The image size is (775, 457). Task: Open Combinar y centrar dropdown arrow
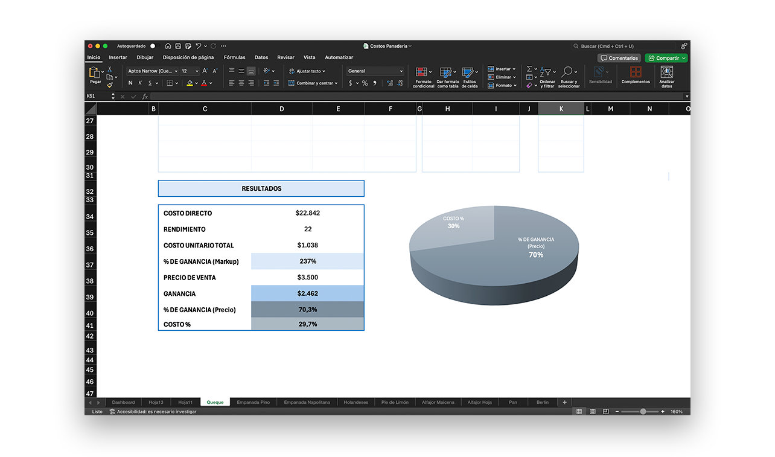pos(337,83)
